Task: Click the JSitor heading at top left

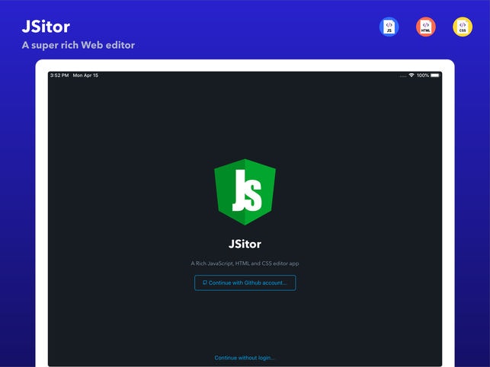Action: 46,27
